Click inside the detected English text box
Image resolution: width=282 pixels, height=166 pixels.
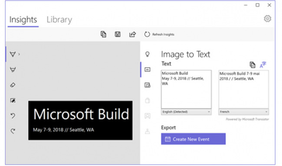coord(186,89)
